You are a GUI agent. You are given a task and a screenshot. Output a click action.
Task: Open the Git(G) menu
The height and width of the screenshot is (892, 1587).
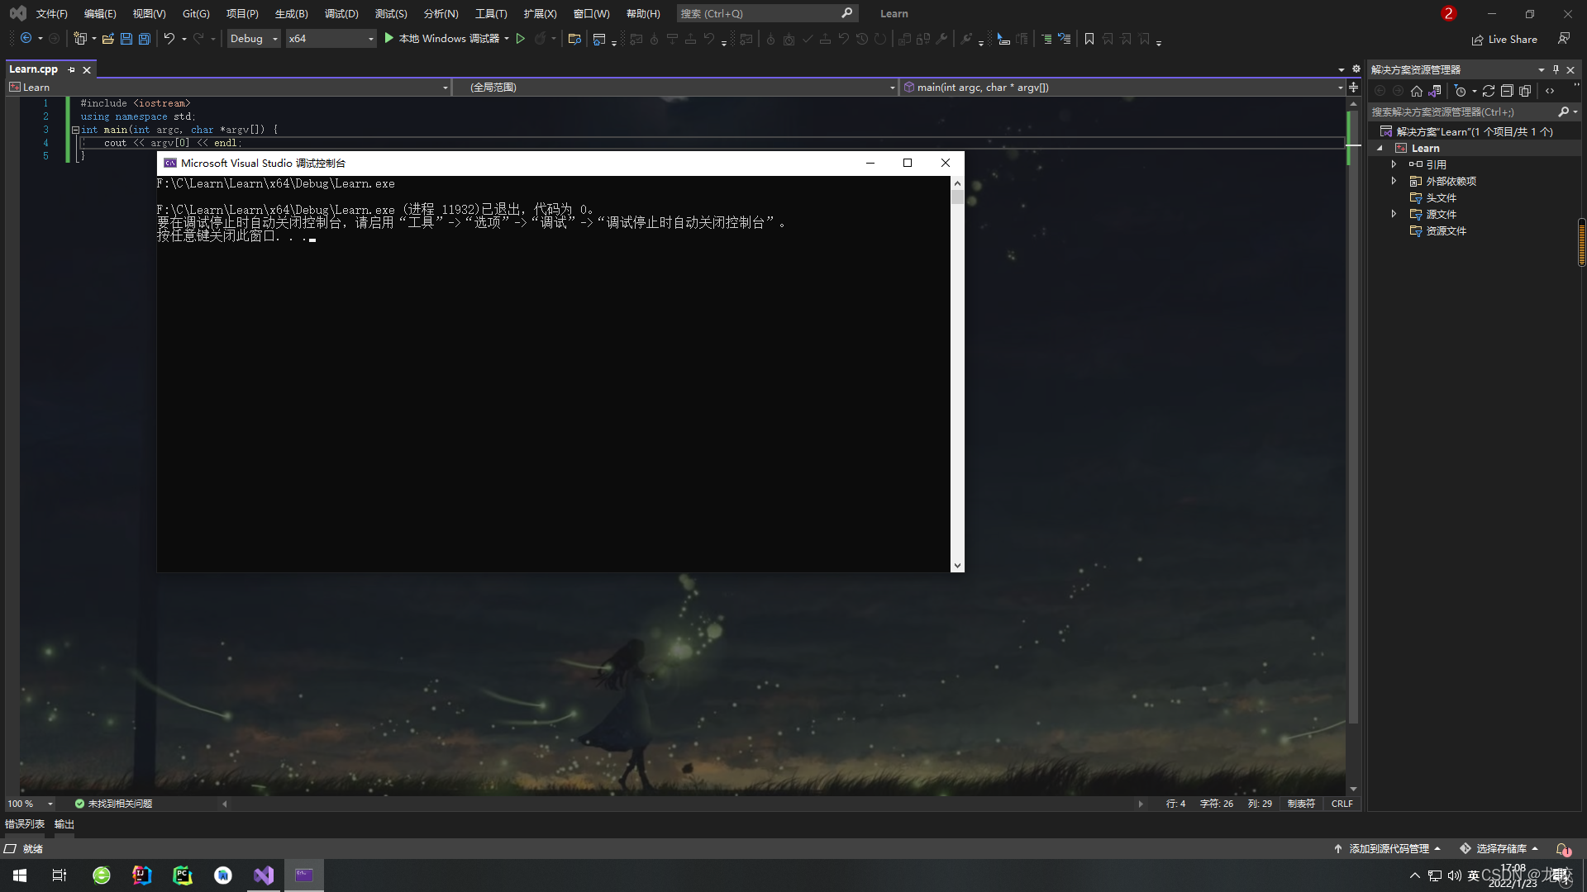pos(196,13)
